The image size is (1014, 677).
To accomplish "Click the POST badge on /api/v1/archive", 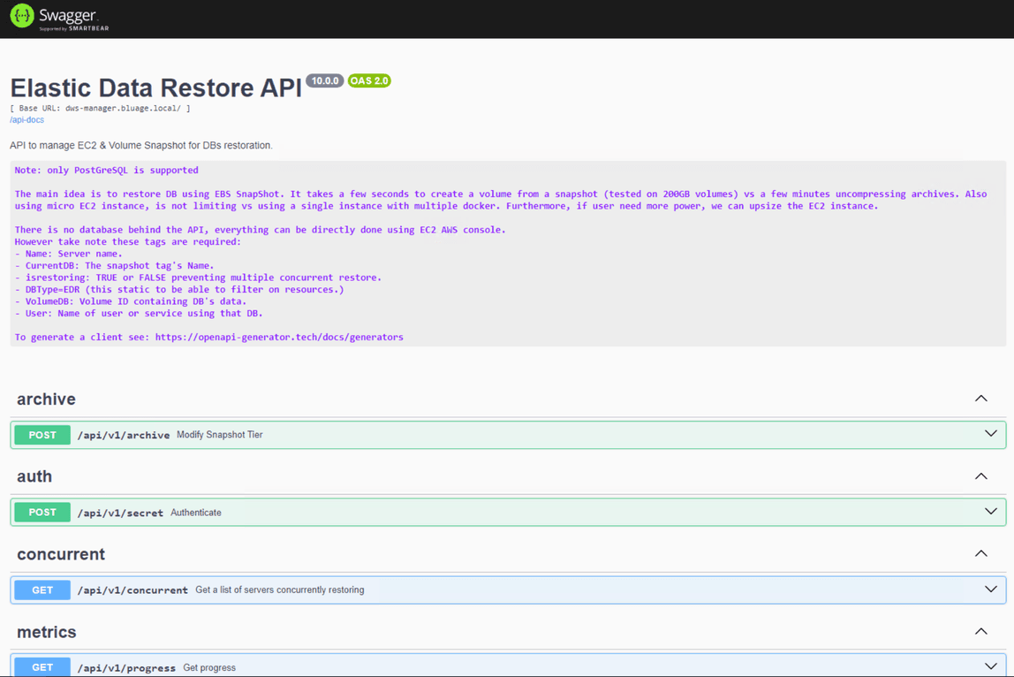I will coord(42,434).
